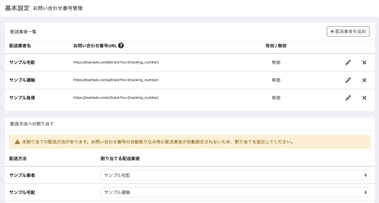Viewport: 379px width, 203px height.
Task: Click 有効 status in サンプル急便 row
Action: pos(276,98)
